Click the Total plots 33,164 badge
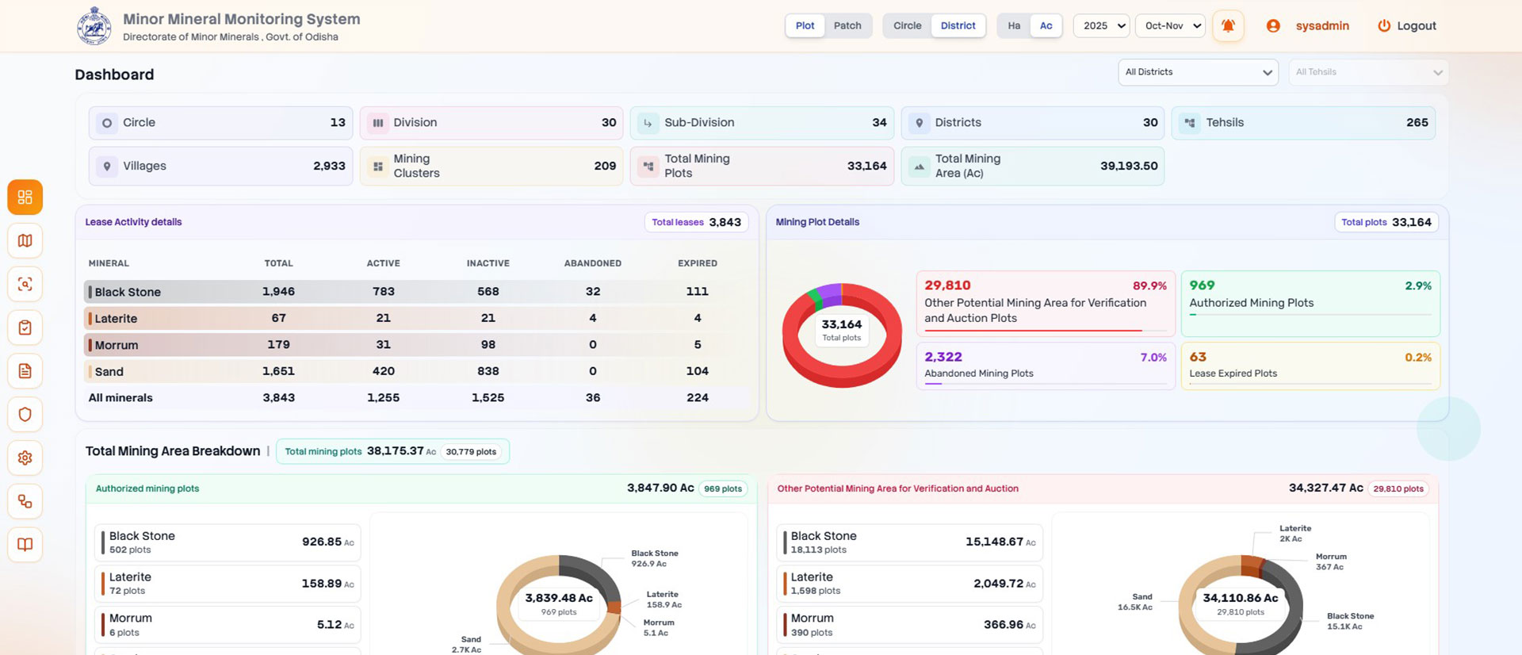Image resolution: width=1522 pixels, height=655 pixels. click(x=1386, y=222)
